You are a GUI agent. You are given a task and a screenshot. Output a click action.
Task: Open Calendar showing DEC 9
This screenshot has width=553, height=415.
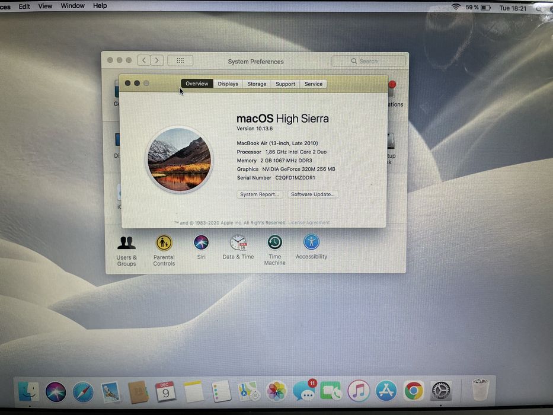click(x=165, y=391)
